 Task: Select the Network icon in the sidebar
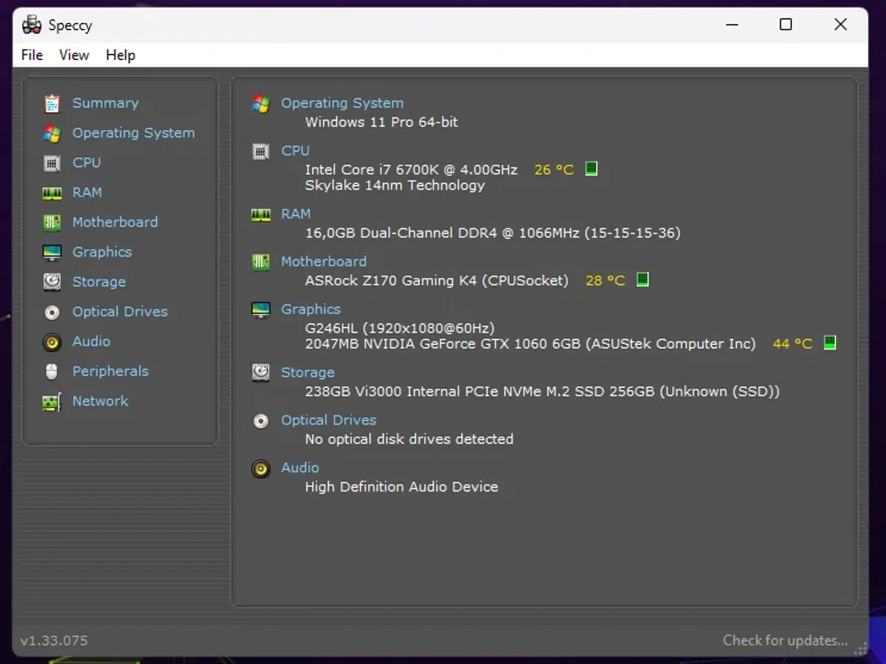point(52,401)
